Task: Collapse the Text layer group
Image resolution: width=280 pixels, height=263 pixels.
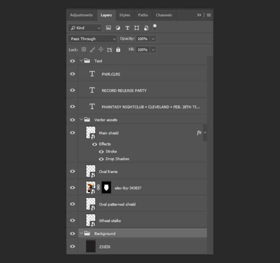Action: click(x=81, y=61)
